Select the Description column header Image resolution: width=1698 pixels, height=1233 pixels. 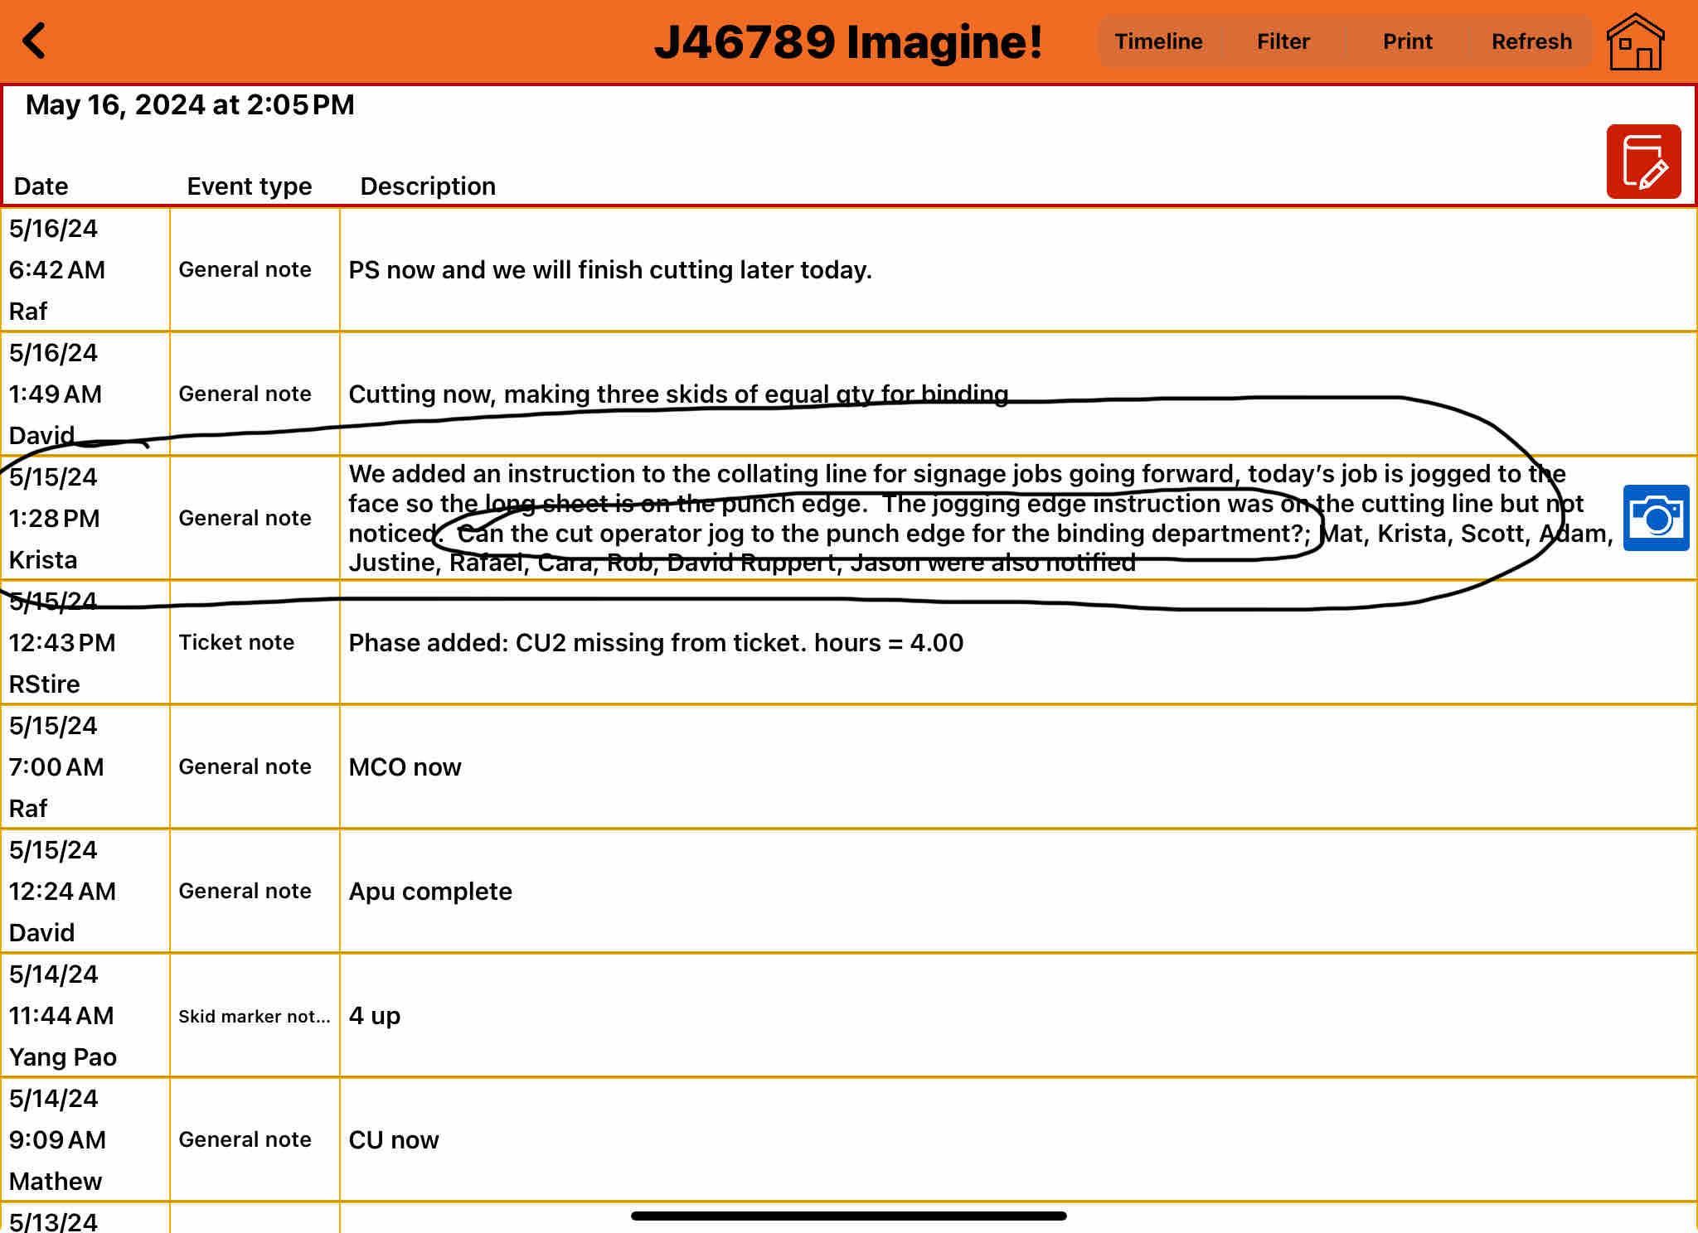click(427, 186)
